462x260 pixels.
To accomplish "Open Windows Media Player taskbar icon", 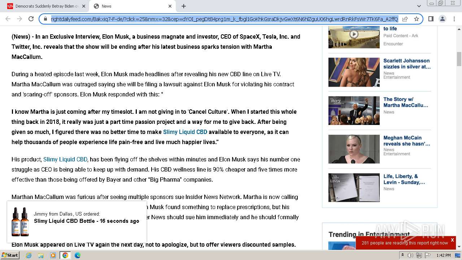I will click(x=53, y=255).
